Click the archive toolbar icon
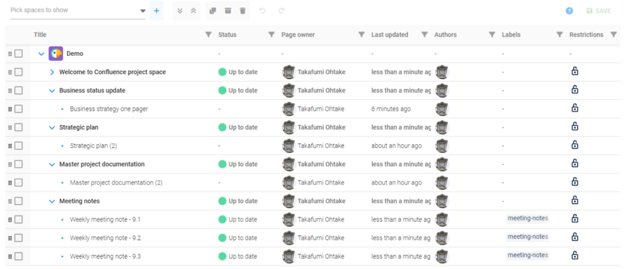The image size is (624, 269). point(228,11)
